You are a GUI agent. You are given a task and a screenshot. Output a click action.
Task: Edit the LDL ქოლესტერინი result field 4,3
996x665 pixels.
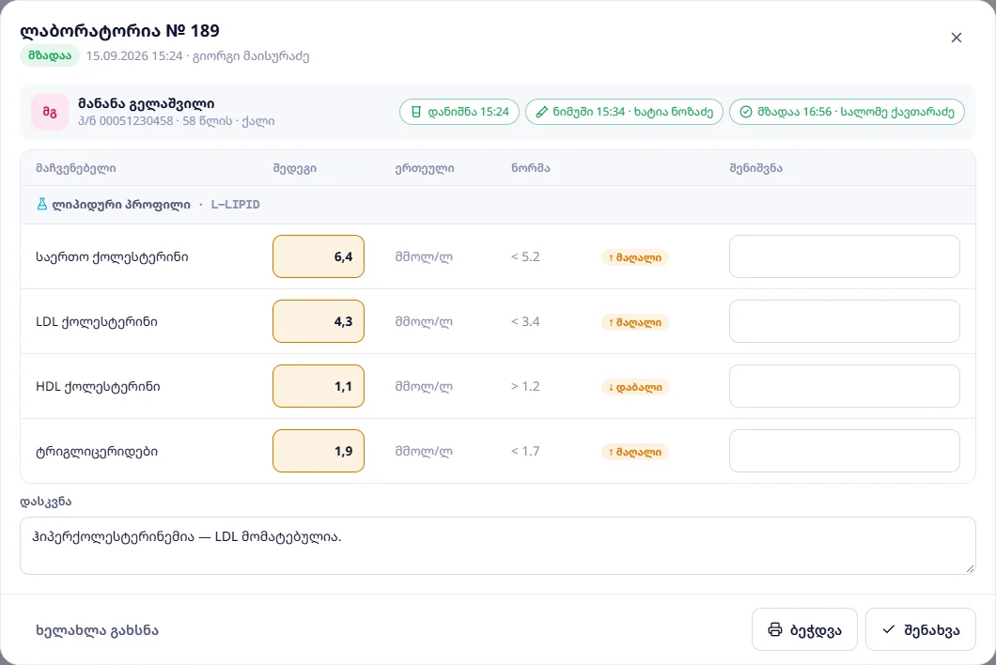[319, 321]
